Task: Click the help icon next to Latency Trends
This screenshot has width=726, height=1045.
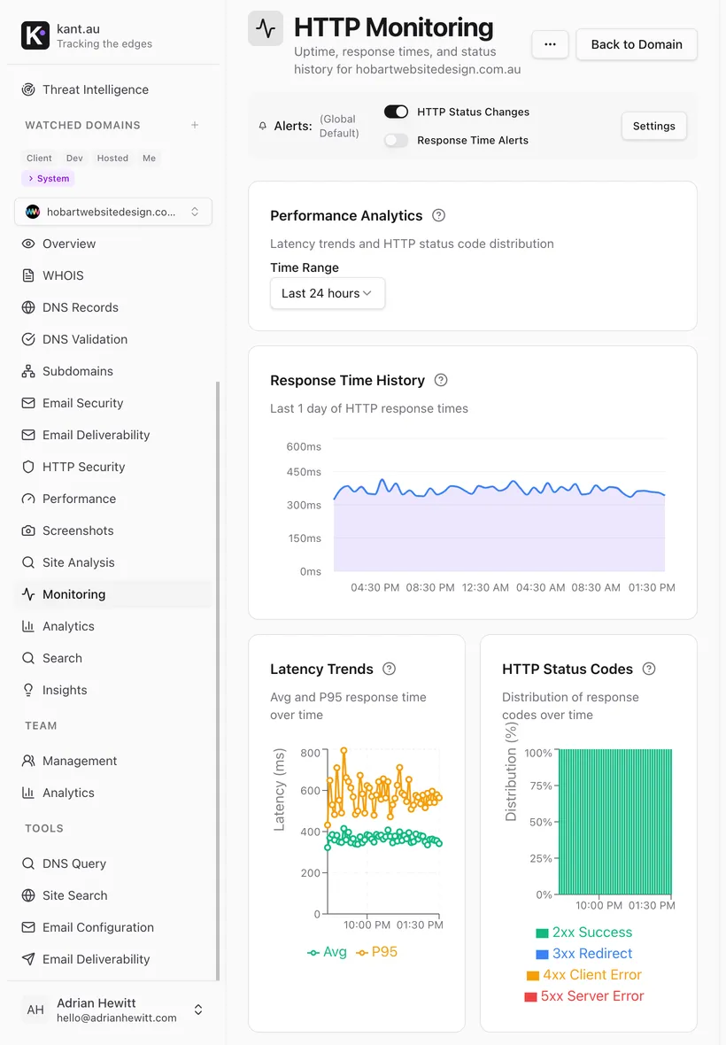Action: [x=389, y=669]
